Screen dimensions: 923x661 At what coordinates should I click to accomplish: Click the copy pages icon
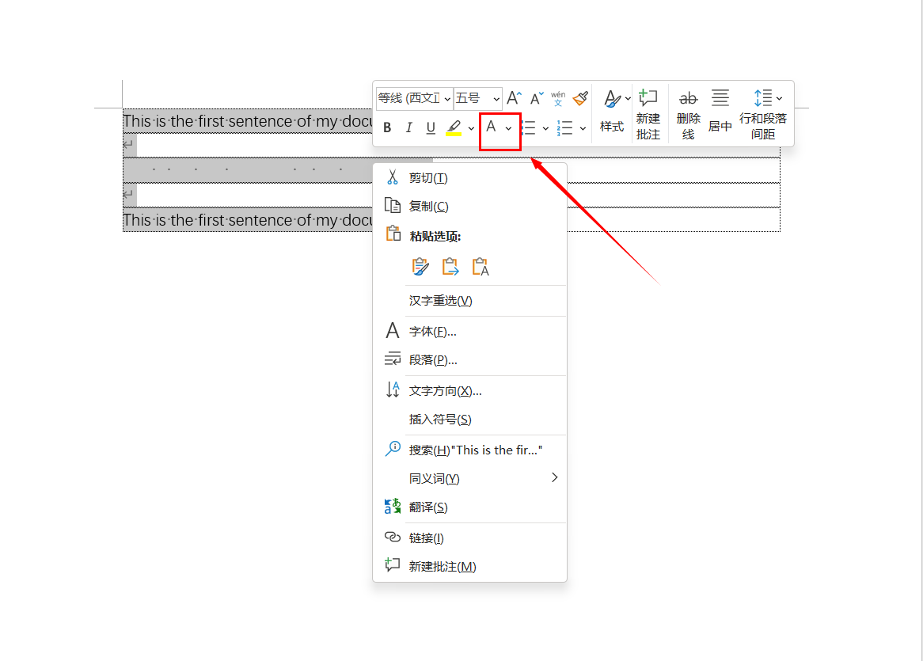point(392,205)
